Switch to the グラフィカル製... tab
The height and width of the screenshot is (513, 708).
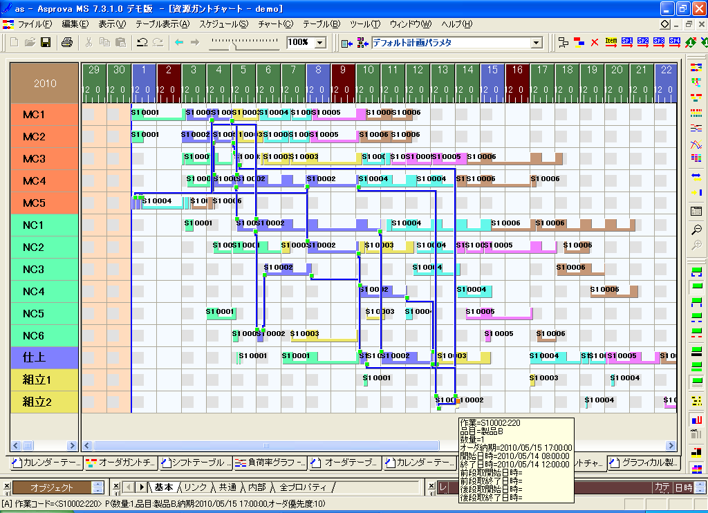point(644,463)
